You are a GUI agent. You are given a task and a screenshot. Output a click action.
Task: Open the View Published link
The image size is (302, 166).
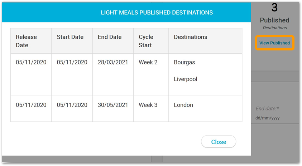click(274, 43)
